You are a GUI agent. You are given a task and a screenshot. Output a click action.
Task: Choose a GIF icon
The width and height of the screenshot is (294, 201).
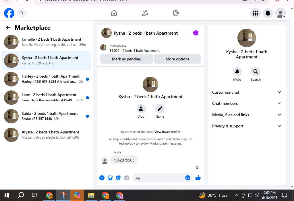click(127, 178)
